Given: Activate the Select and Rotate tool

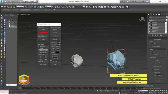Looking at the screenshot, I should [x=38, y=7].
